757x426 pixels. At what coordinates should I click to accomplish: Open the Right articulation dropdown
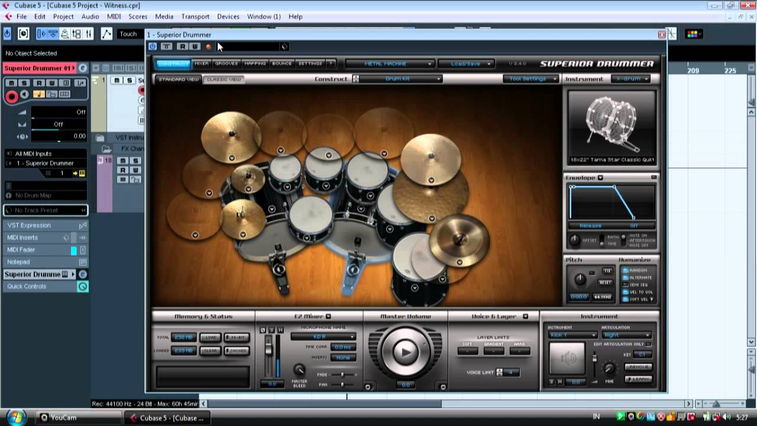click(626, 335)
